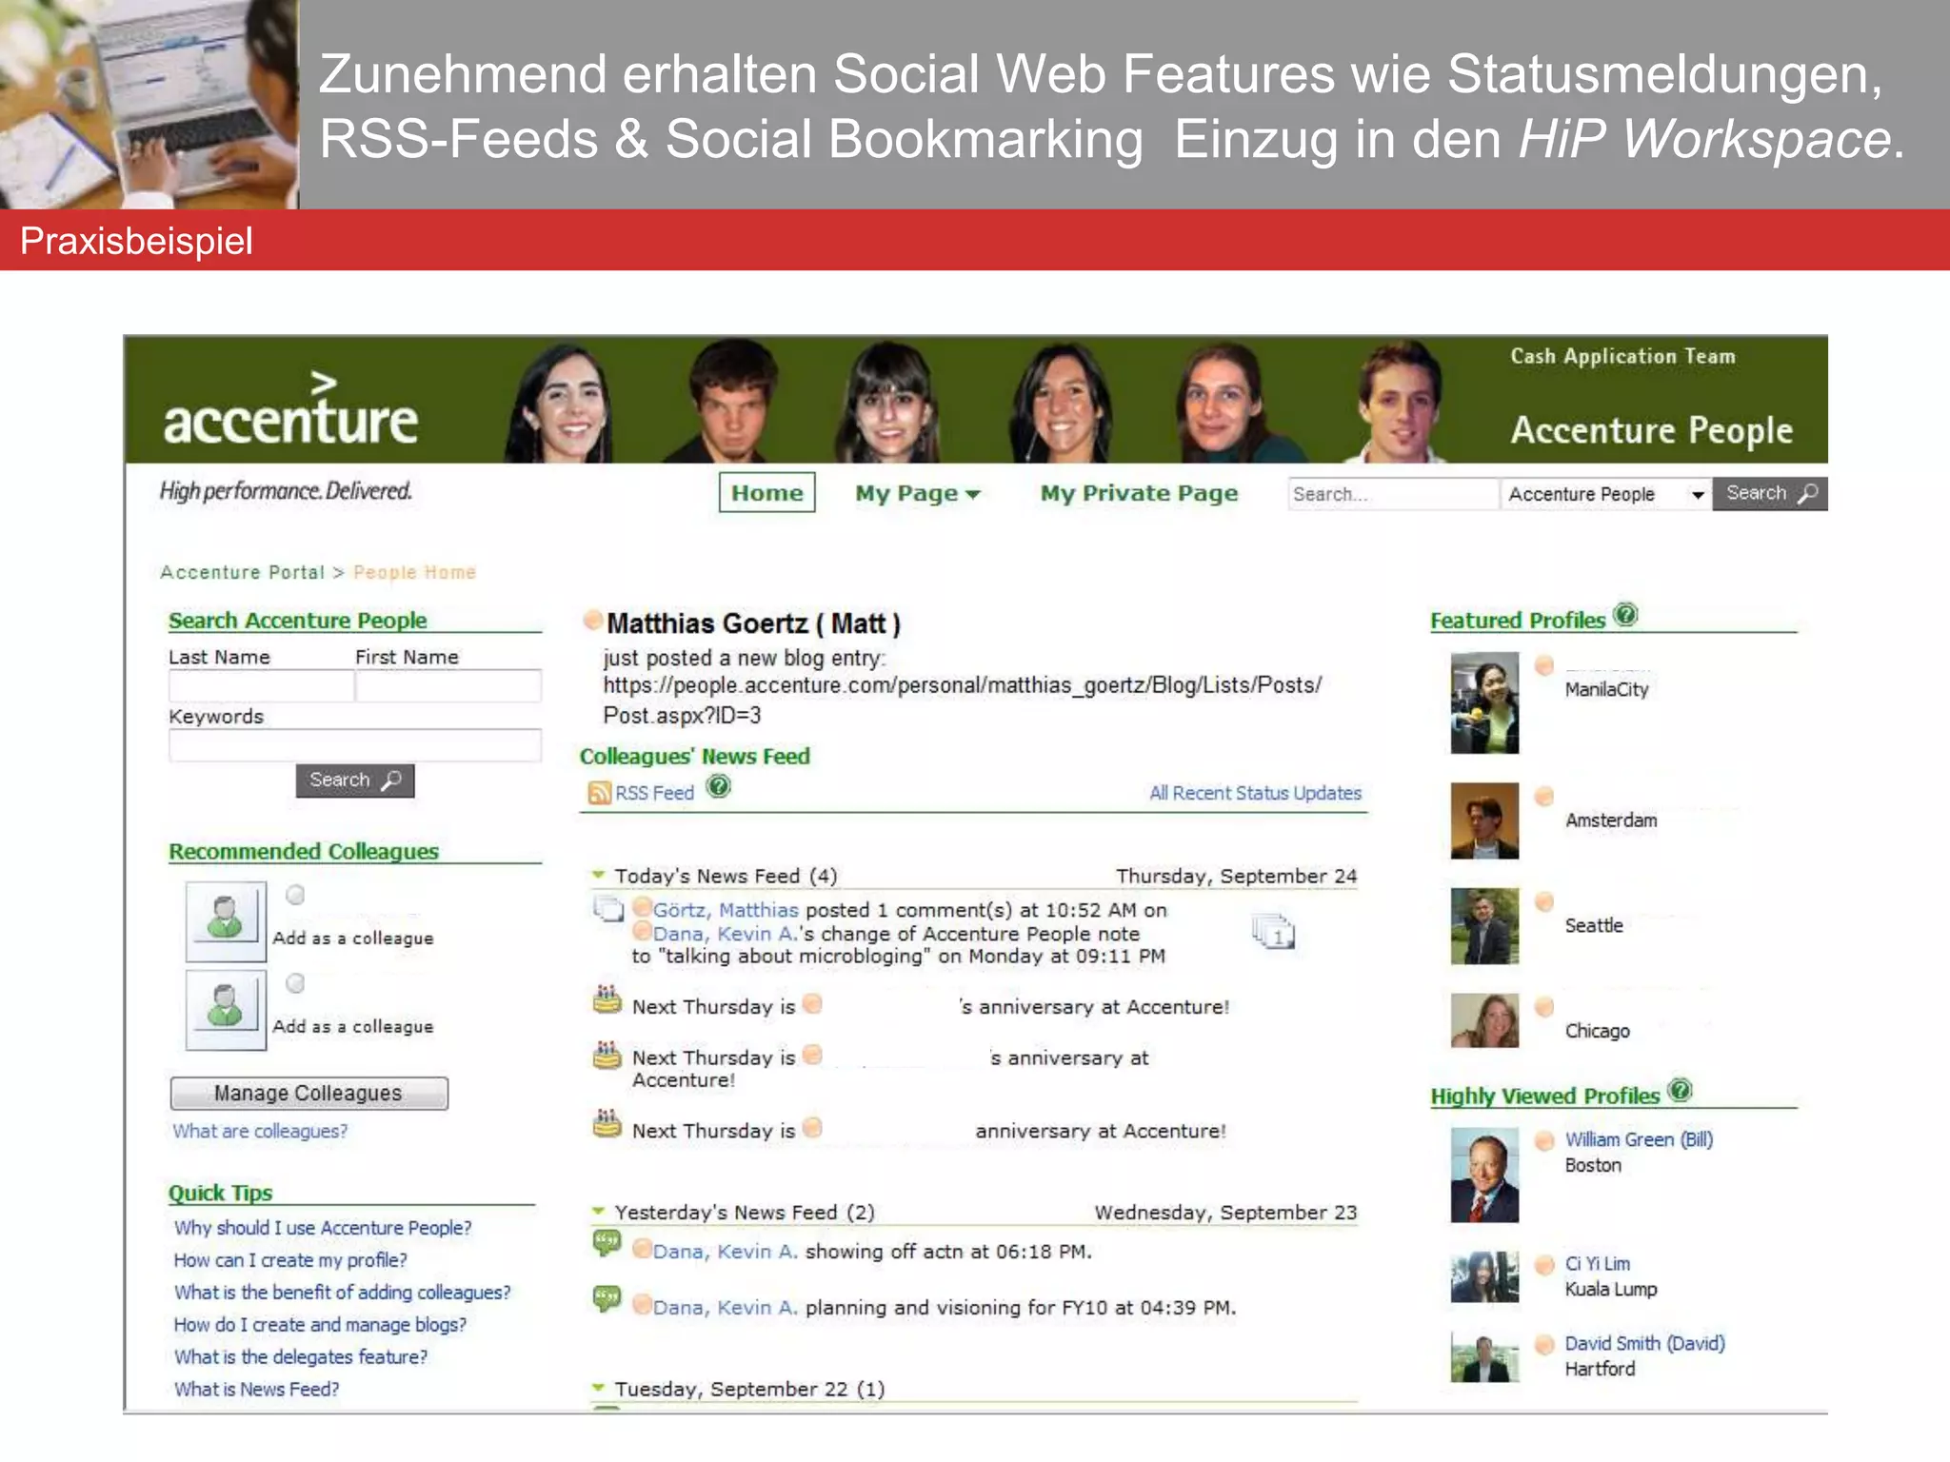Image resolution: width=1950 pixels, height=1462 pixels.
Task: Open What is News Feed? link
Action: 256,1390
